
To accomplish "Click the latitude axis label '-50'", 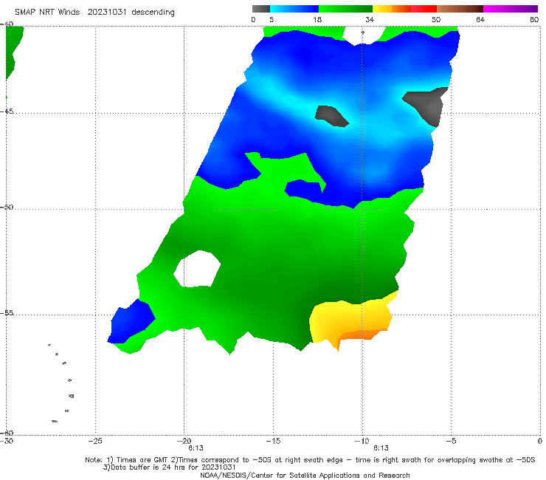I will tap(7, 207).
